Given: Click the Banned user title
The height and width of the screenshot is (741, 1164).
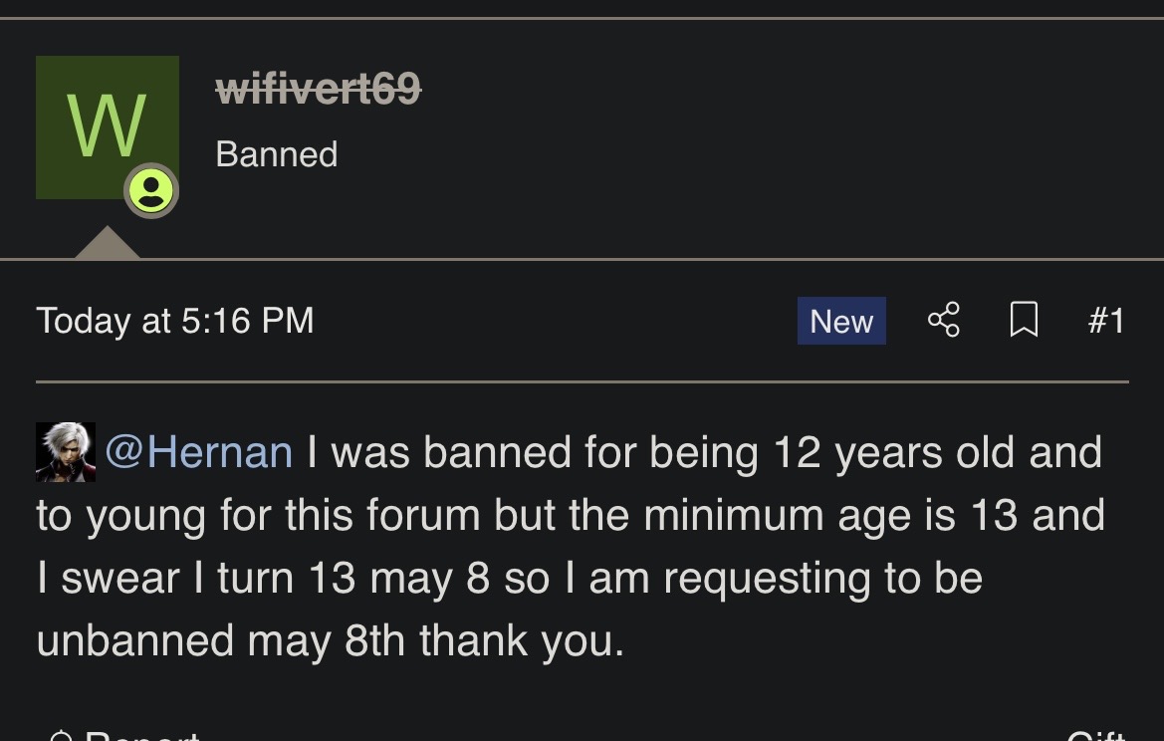Looking at the screenshot, I should point(277,154).
